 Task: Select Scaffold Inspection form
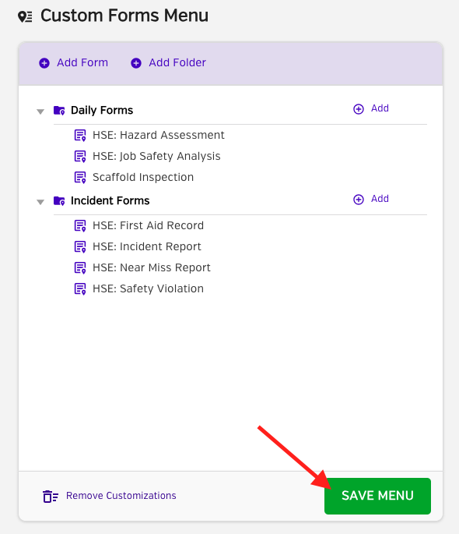click(143, 177)
